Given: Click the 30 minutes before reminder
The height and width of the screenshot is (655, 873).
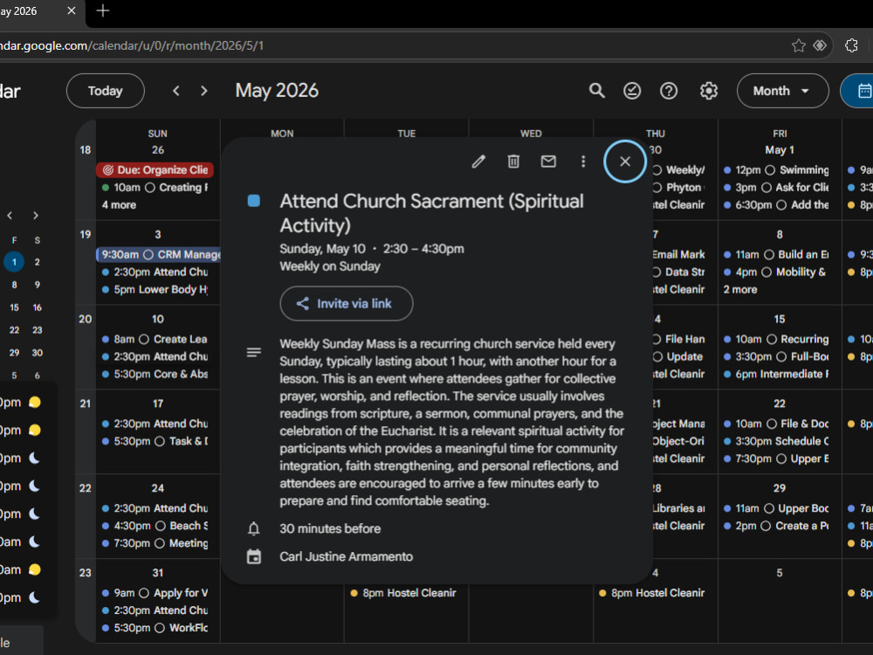Looking at the screenshot, I should (x=330, y=529).
